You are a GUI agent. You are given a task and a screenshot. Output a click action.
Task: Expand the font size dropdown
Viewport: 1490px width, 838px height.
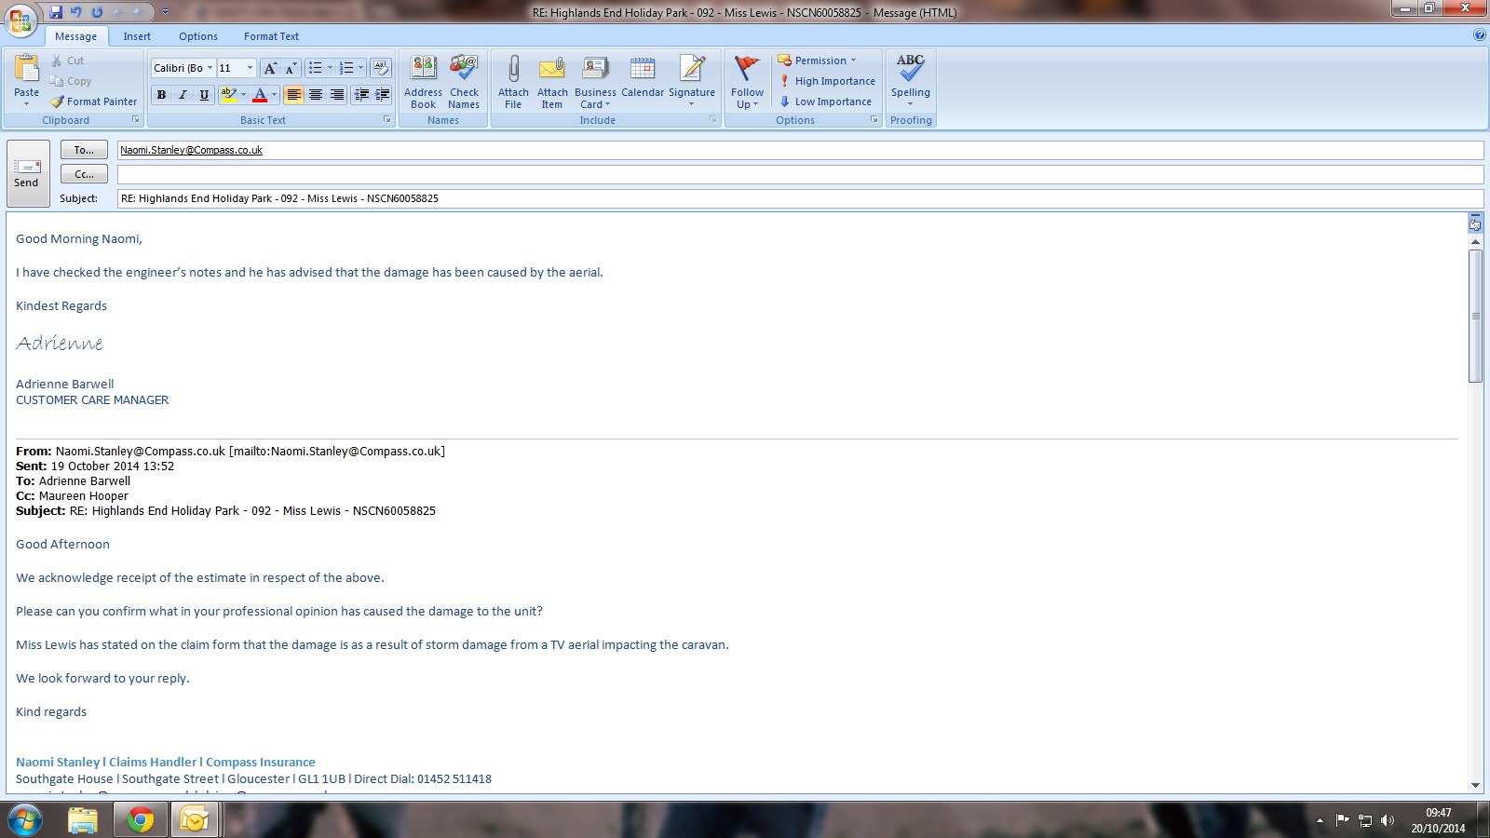click(250, 68)
